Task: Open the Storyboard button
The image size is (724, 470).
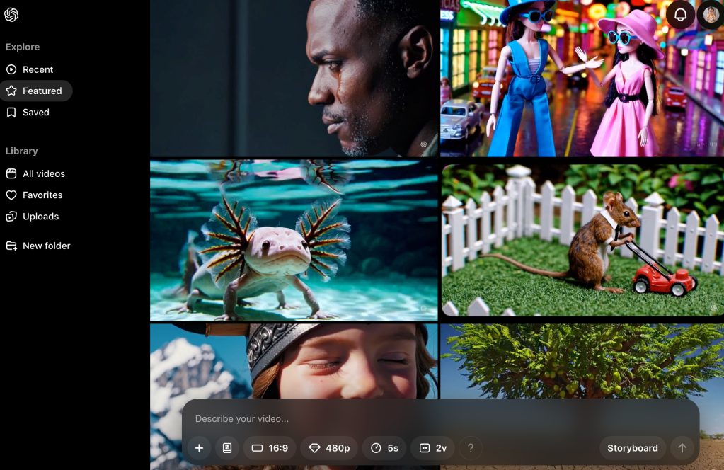Action: 632,448
